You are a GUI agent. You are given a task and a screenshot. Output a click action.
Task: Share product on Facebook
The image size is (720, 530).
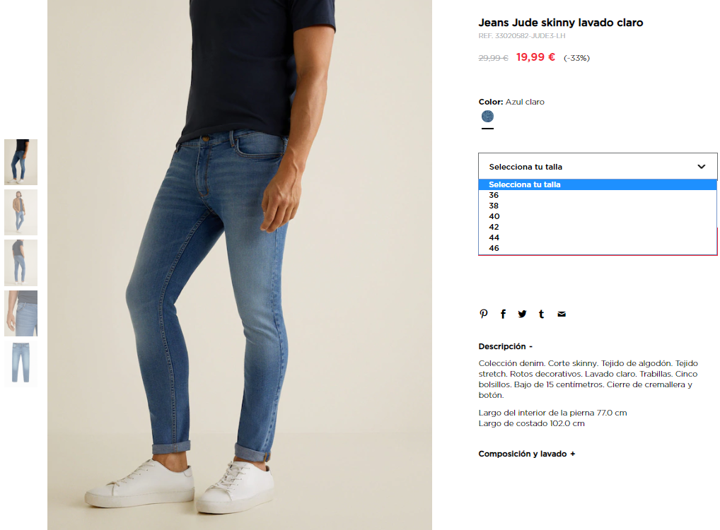click(x=503, y=314)
